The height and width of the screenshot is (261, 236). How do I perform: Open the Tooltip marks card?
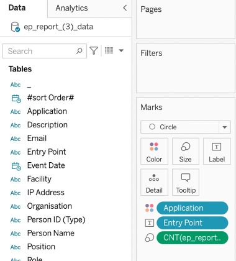(186, 182)
